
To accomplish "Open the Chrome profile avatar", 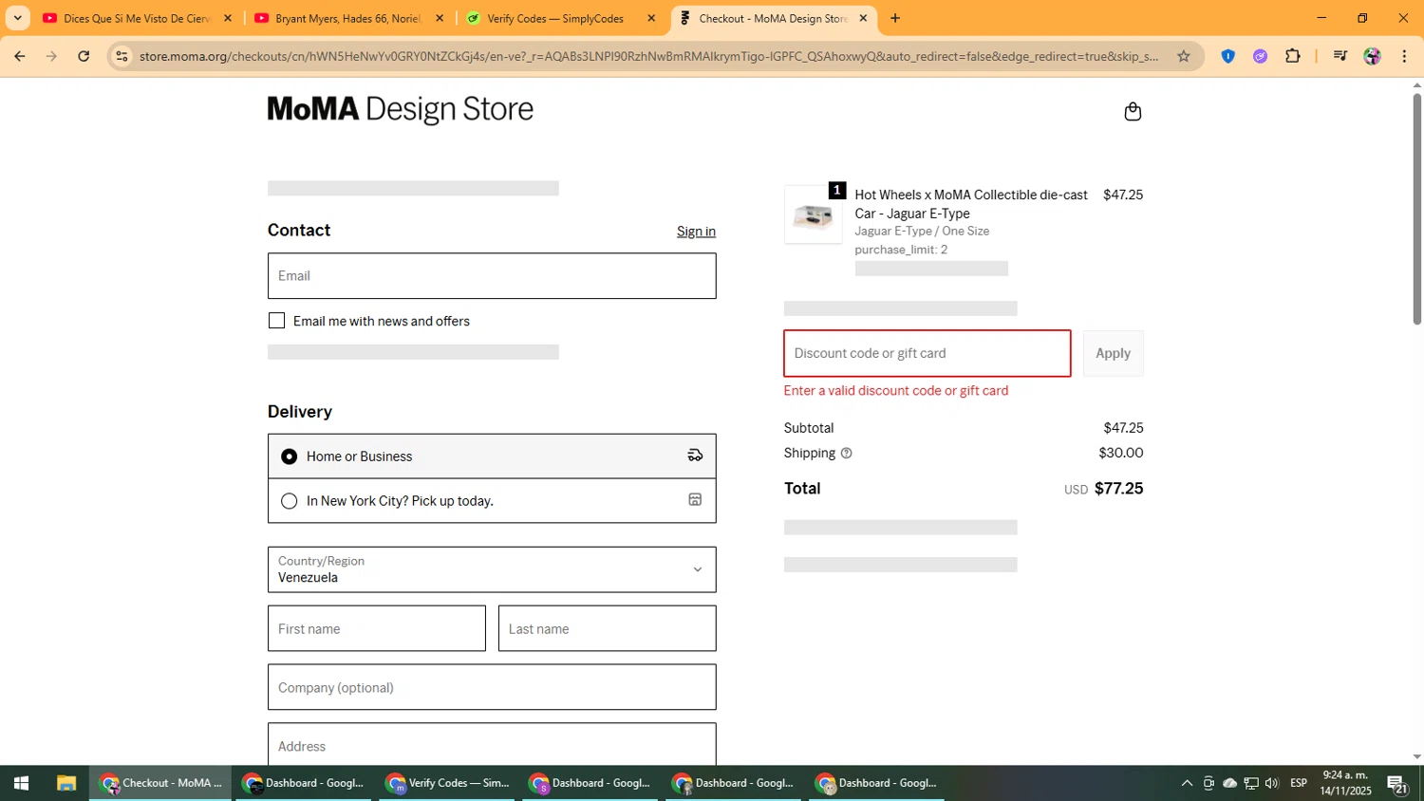I will tap(1372, 56).
